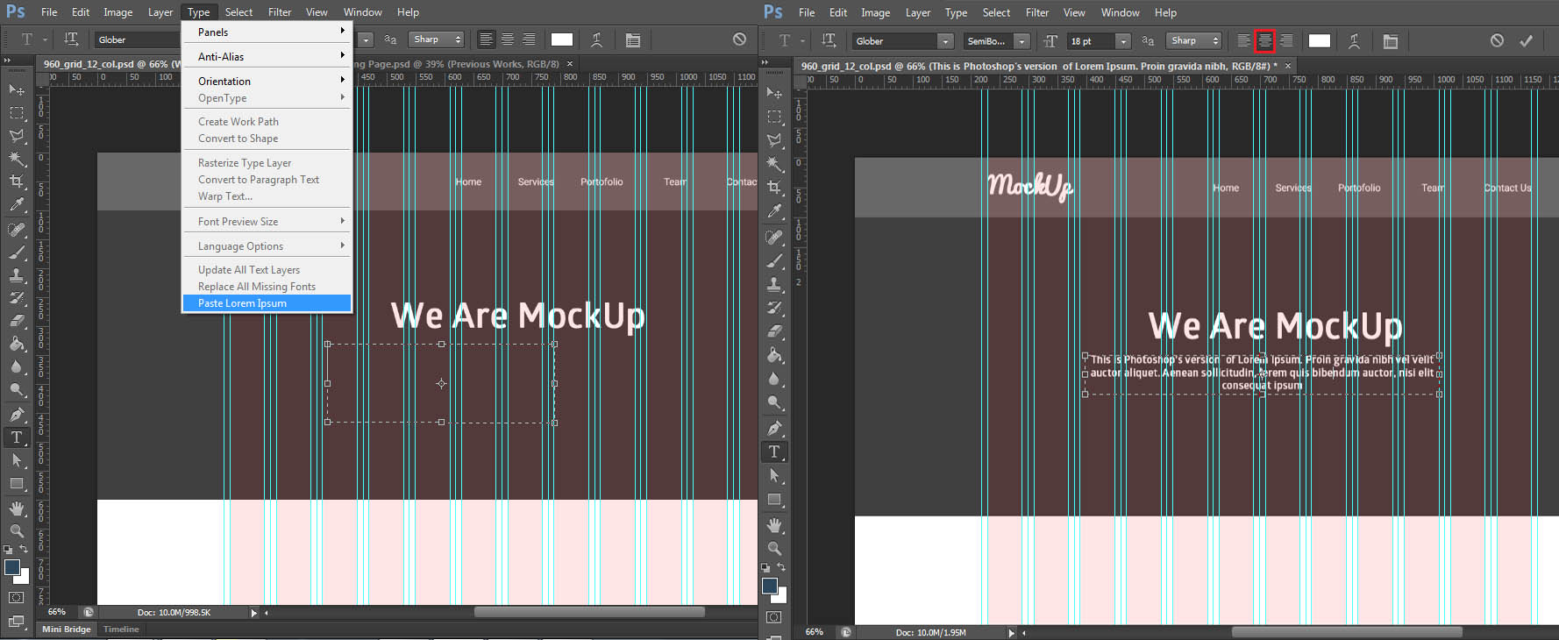
Task: Commit text edits with the checkmark icon
Action: coord(1526,41)
